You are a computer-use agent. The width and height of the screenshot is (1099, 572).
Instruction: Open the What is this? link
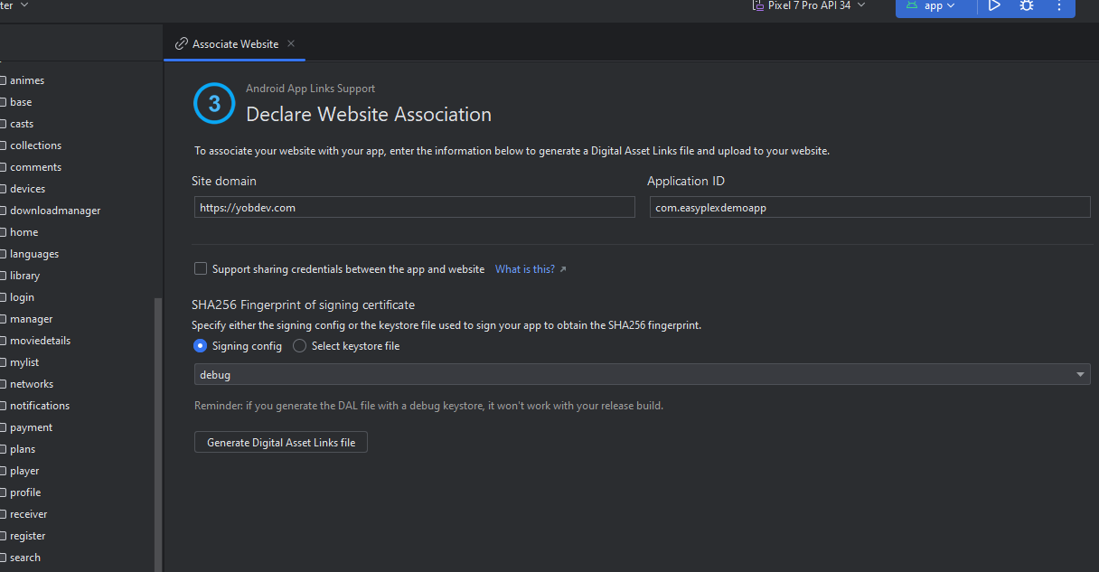[525, 269]
